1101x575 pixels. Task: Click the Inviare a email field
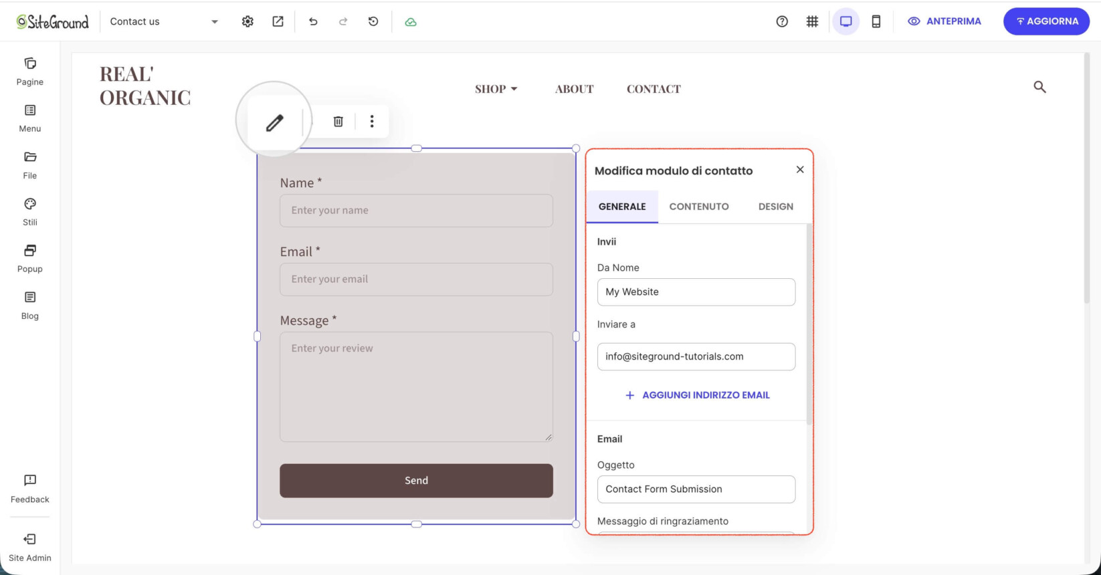pos(696,356)
